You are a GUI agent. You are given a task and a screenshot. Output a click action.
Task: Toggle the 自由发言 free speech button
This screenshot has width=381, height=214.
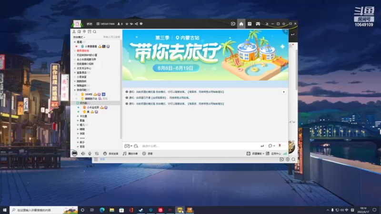(x=110, y=154)
